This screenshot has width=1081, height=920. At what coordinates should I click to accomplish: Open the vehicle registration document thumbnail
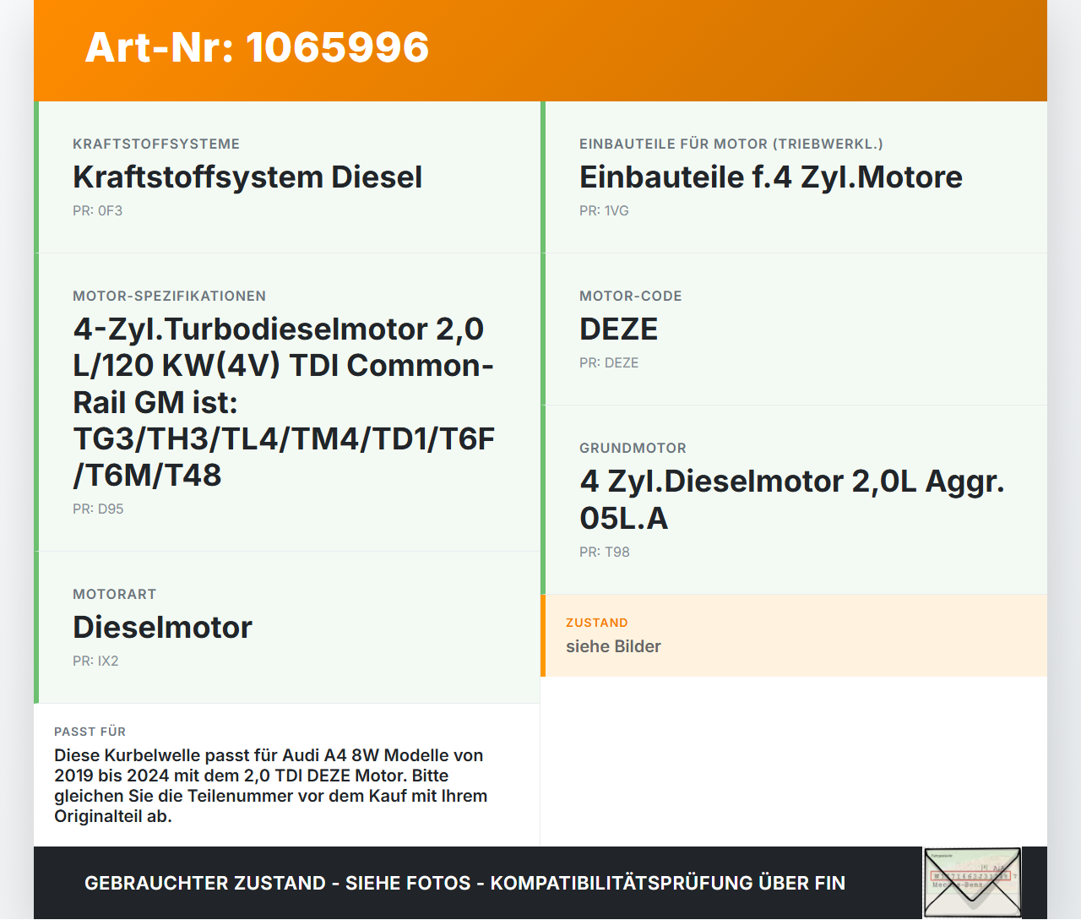click(972, 883)
